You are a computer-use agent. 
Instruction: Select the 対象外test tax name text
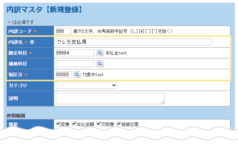[93, 74]
